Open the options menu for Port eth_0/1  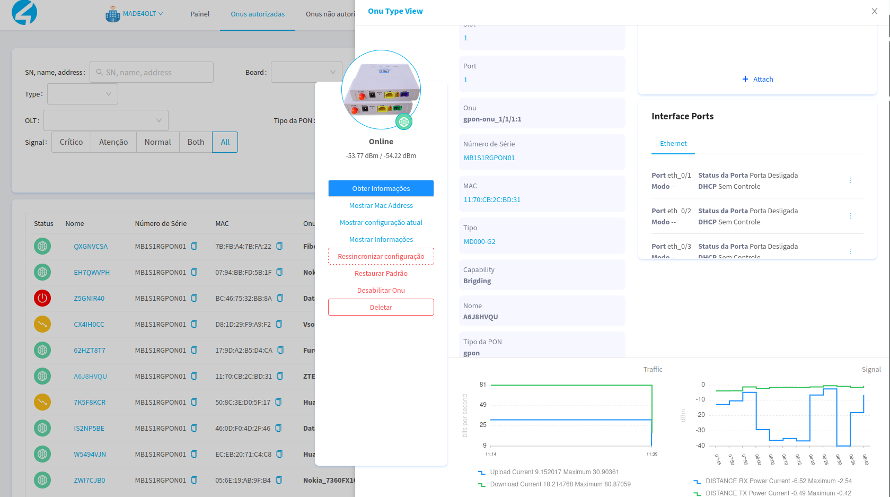851,181
